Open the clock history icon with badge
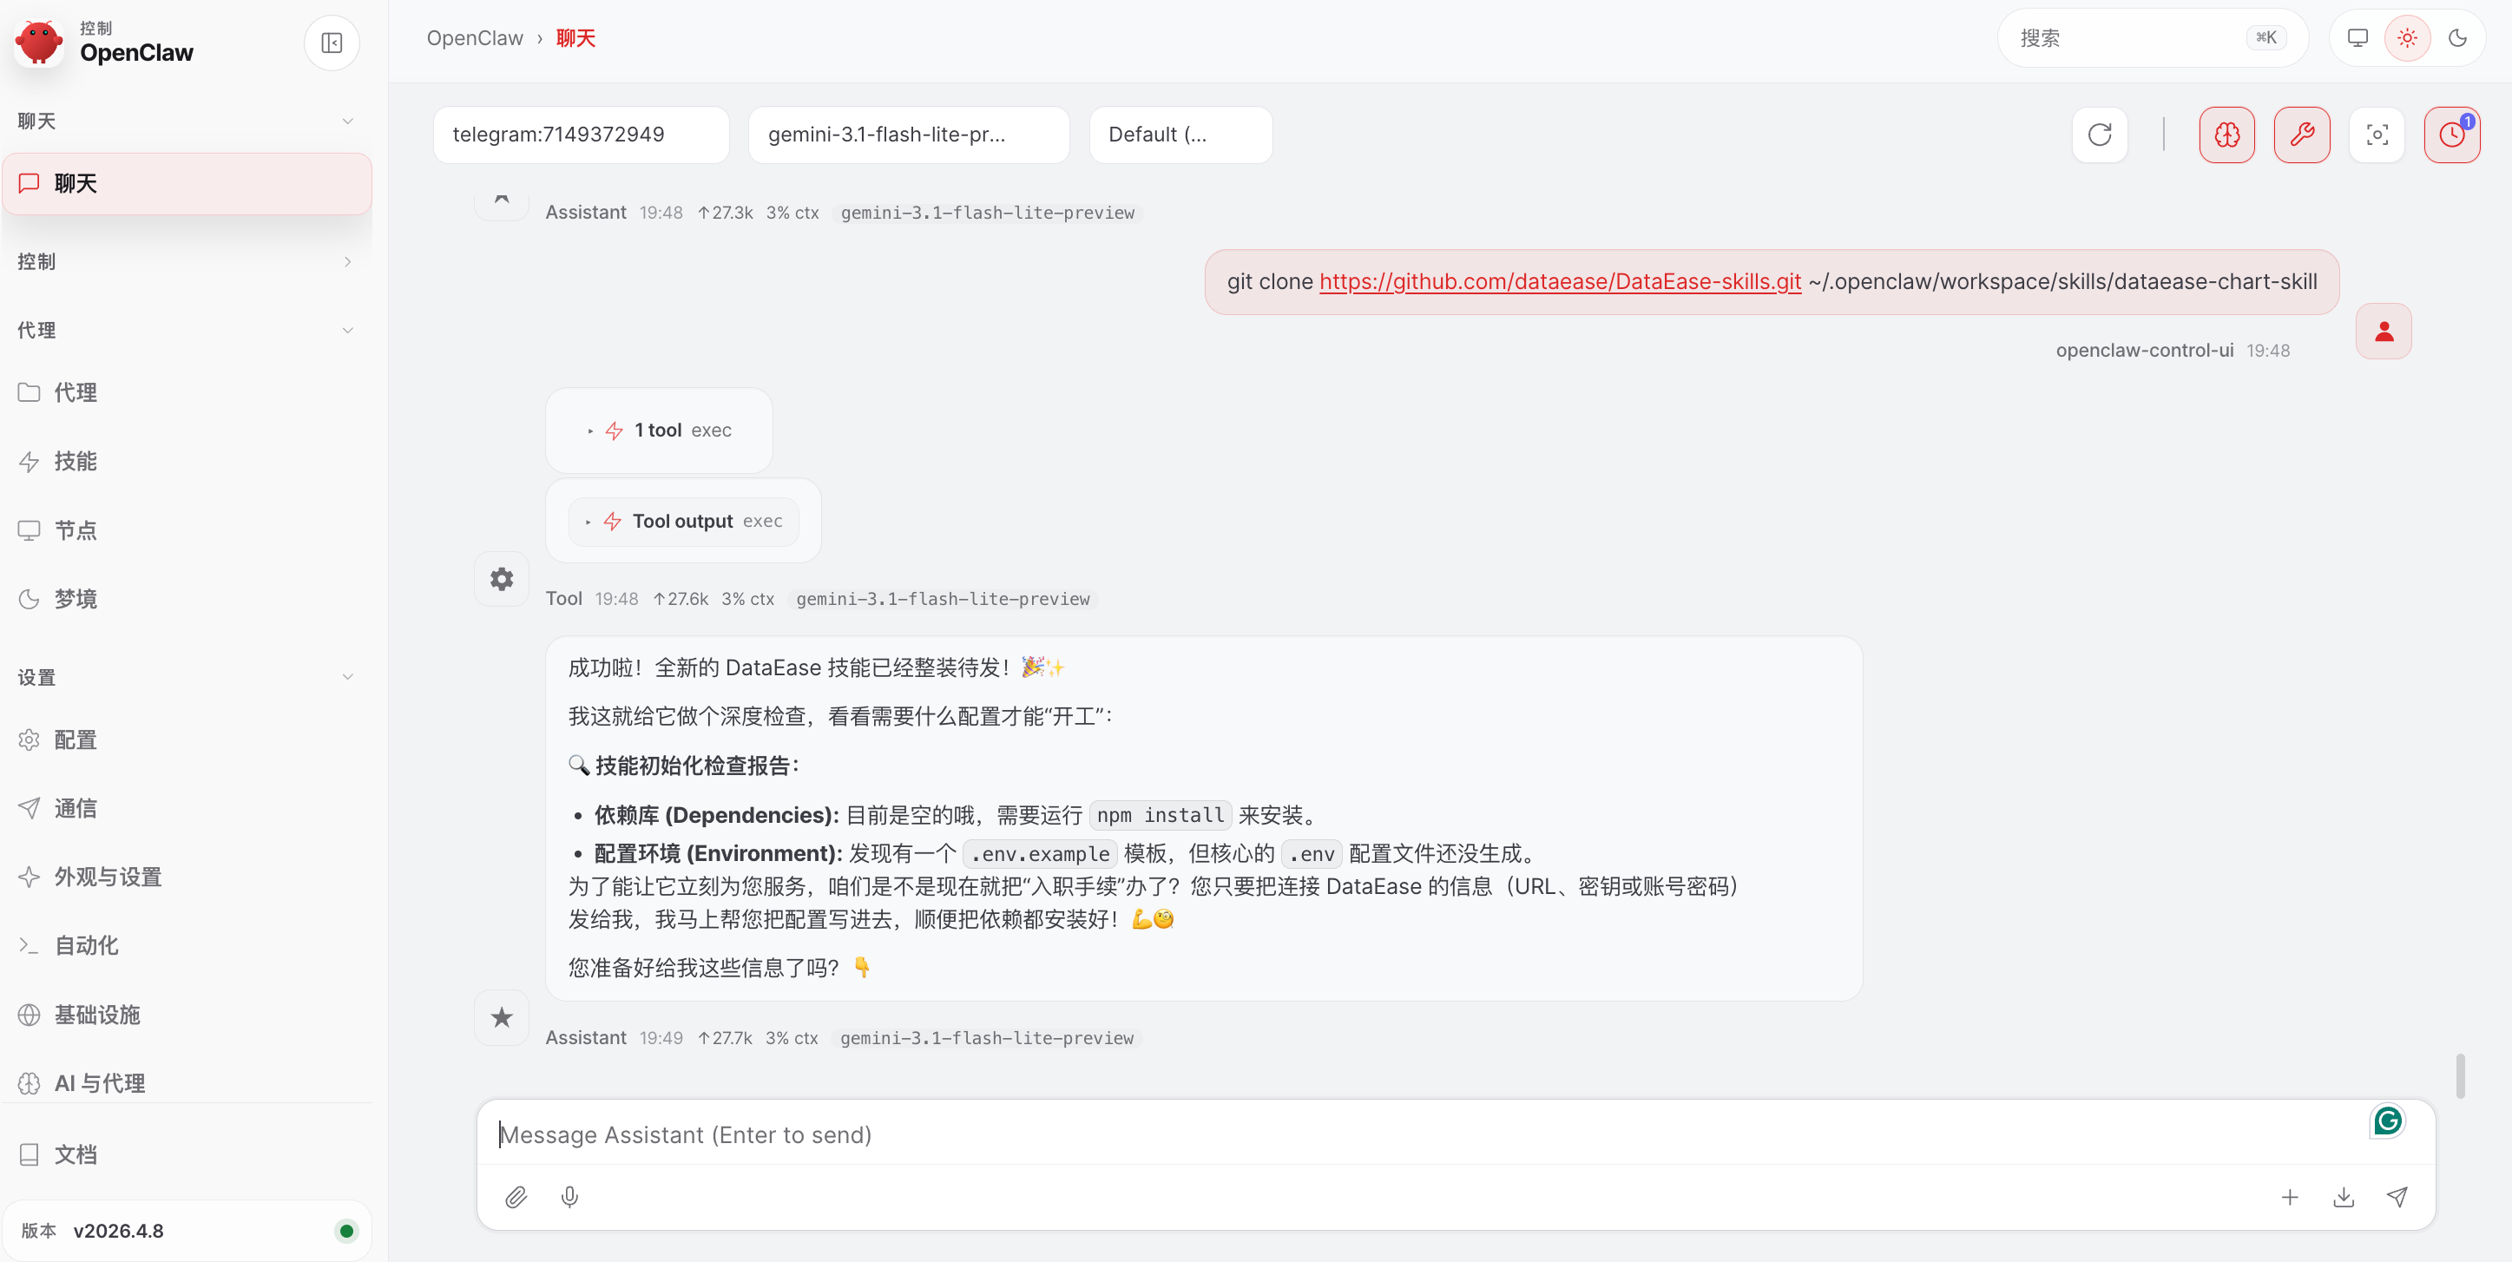 click(x=2451, y=135)
